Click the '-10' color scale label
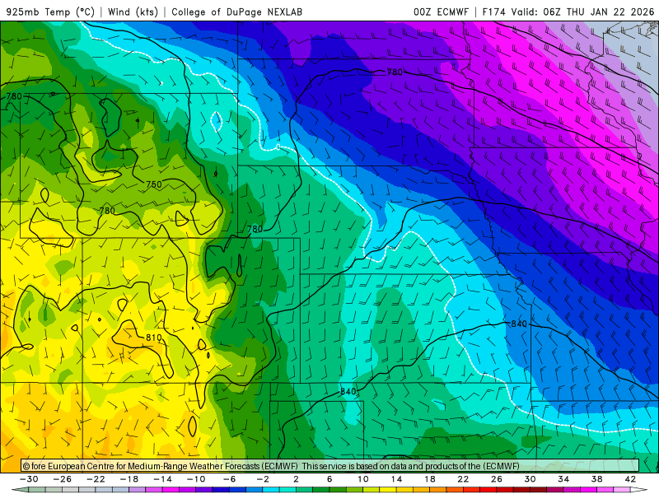 [x=196, y=479]
